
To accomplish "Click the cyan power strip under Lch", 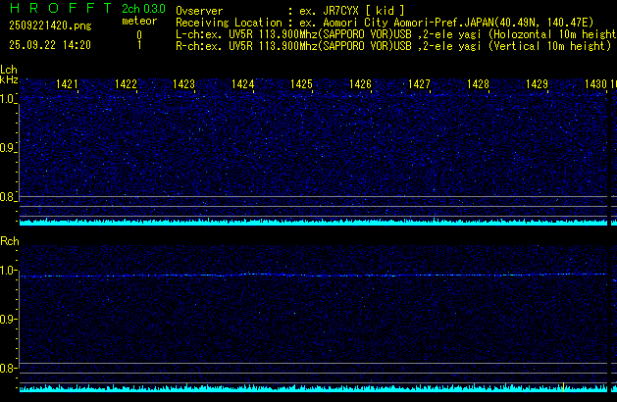I will tap(294, 222).
